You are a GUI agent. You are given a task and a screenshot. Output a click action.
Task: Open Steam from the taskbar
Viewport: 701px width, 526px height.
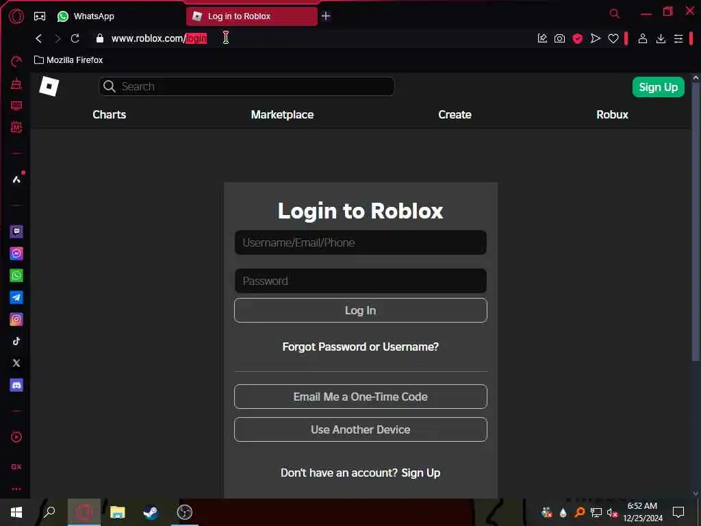point(151,512)
